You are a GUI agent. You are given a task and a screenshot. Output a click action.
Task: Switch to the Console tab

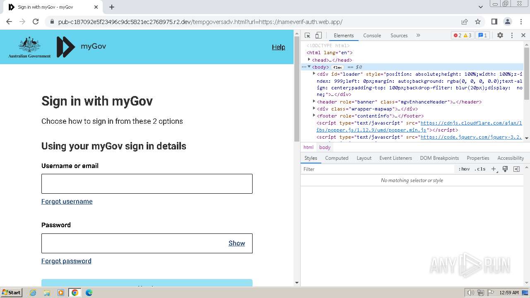tap(372, 36)
